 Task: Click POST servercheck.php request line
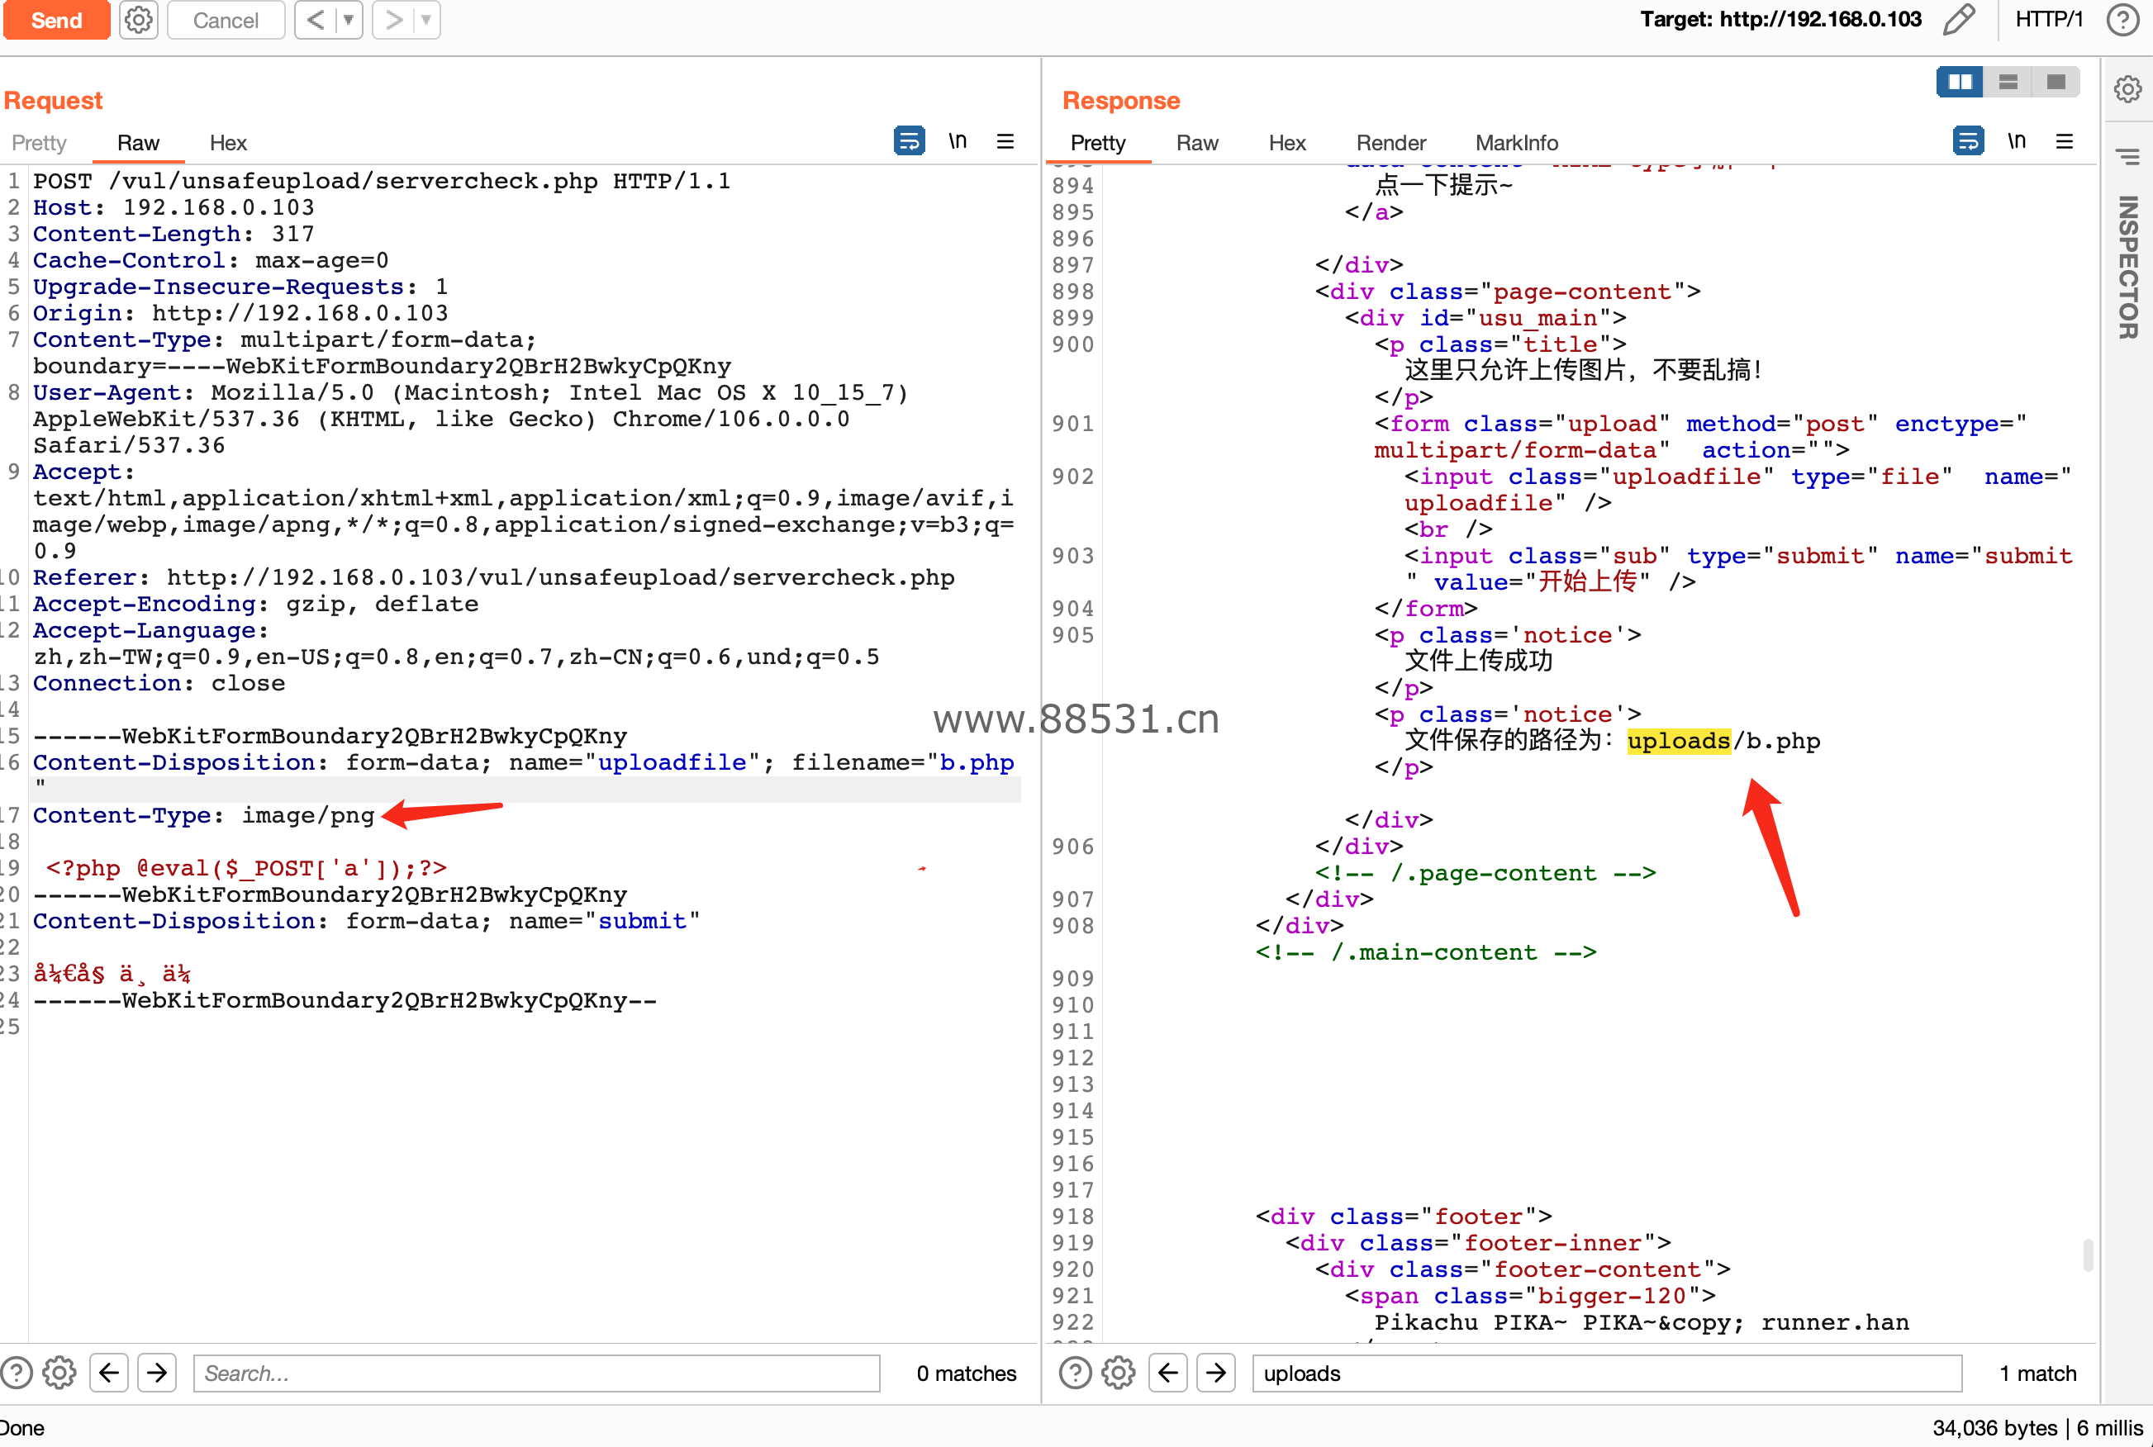pos(382,181)
